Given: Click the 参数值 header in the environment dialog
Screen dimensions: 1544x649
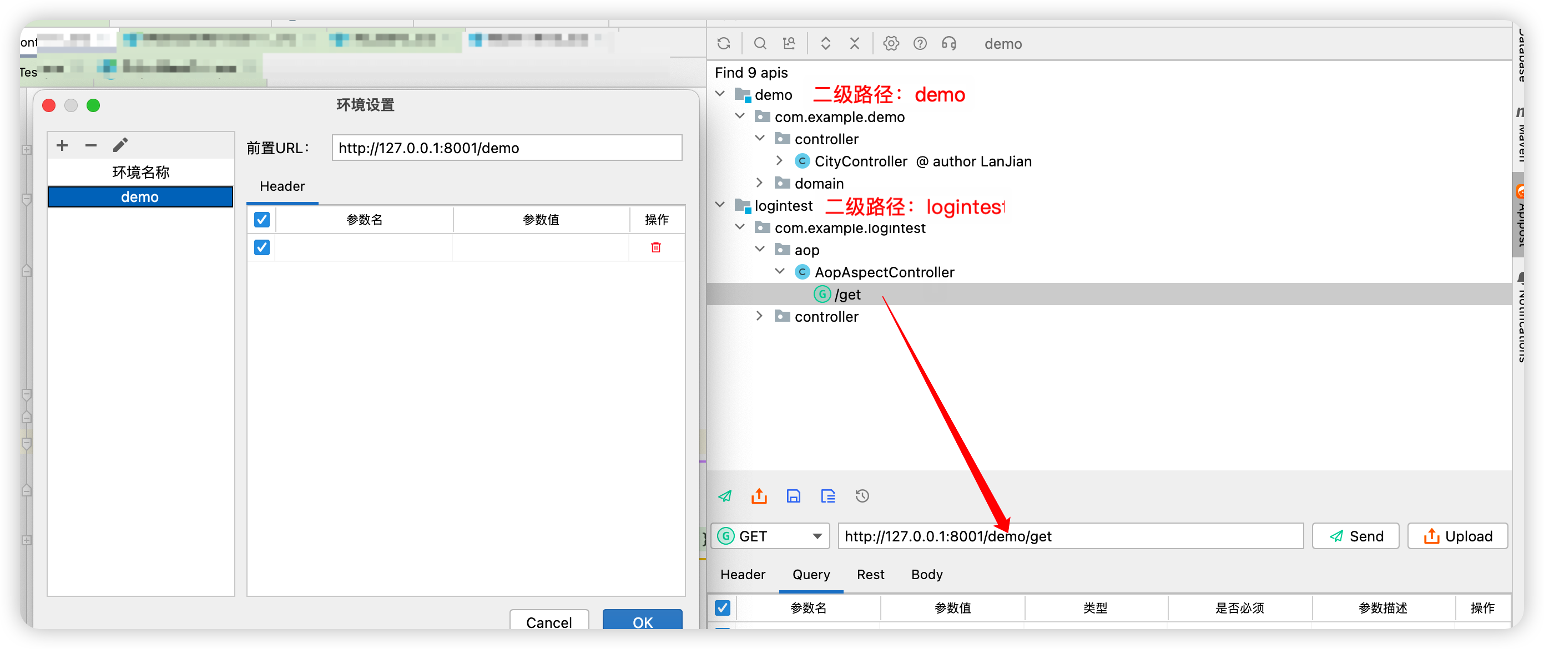Looking at the screenshot, I should (541, 219).
